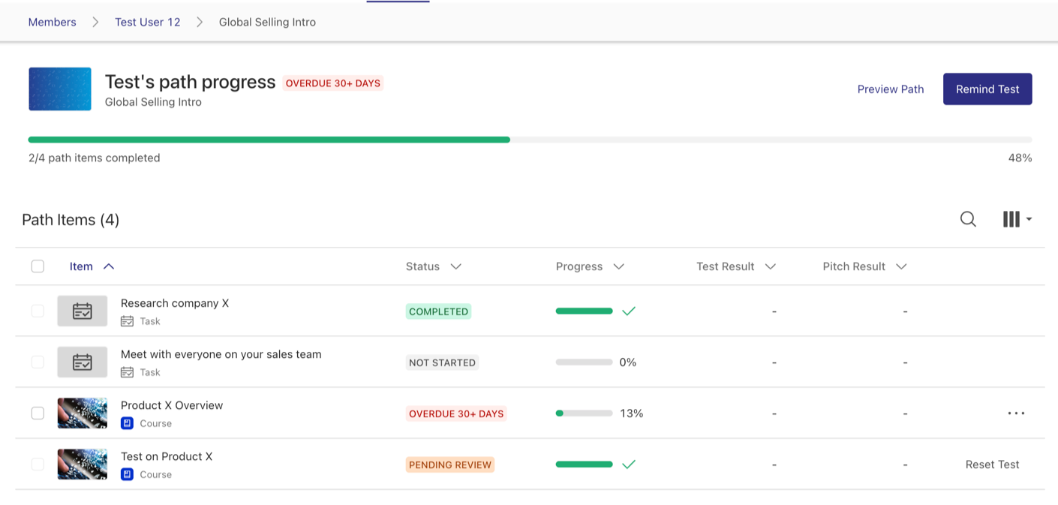Open the Test Result column dropdown
The width and height of the screenshot is (1058, 505).
click(771, 266)
